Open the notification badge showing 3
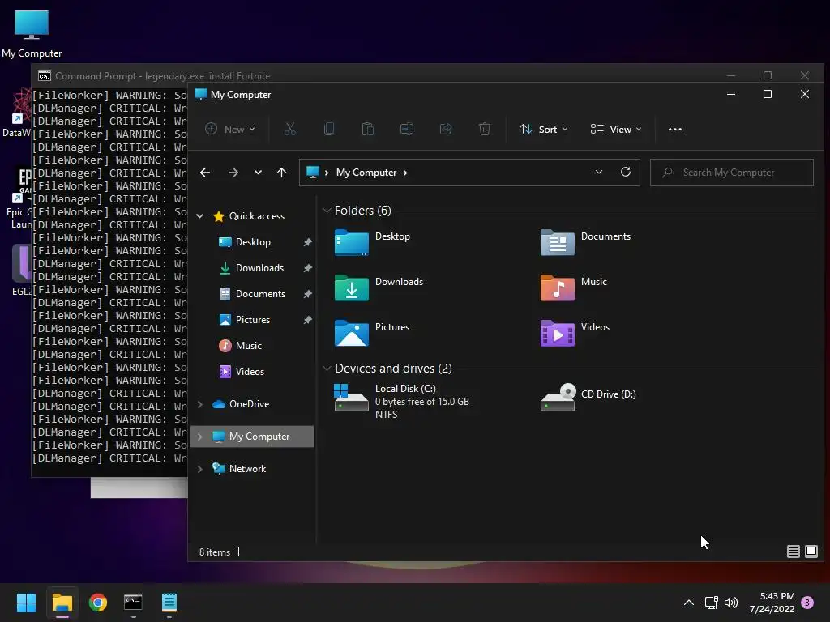The height and width of the screenshot is (622, 830). click(x=807, y=603)
